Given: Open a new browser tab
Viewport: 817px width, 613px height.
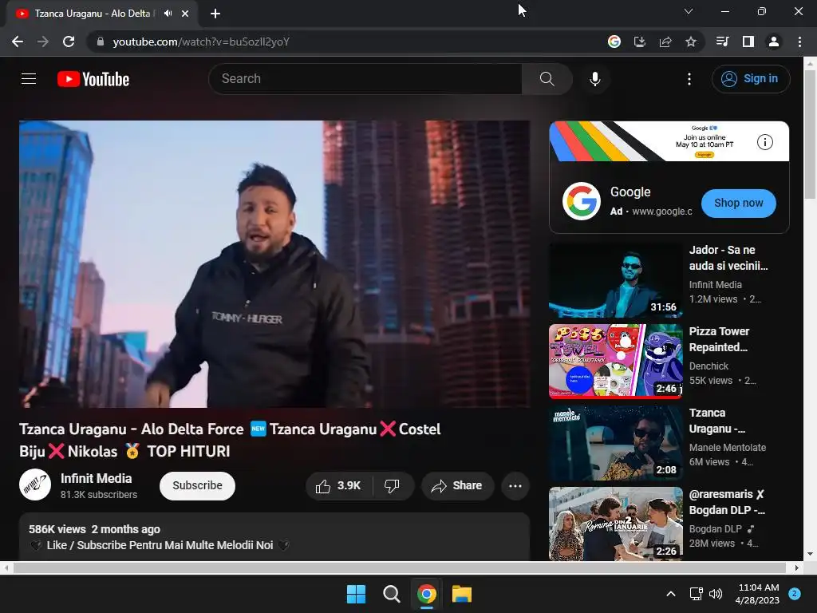Looking at the screenshot, I should click(x=215, y=14).
